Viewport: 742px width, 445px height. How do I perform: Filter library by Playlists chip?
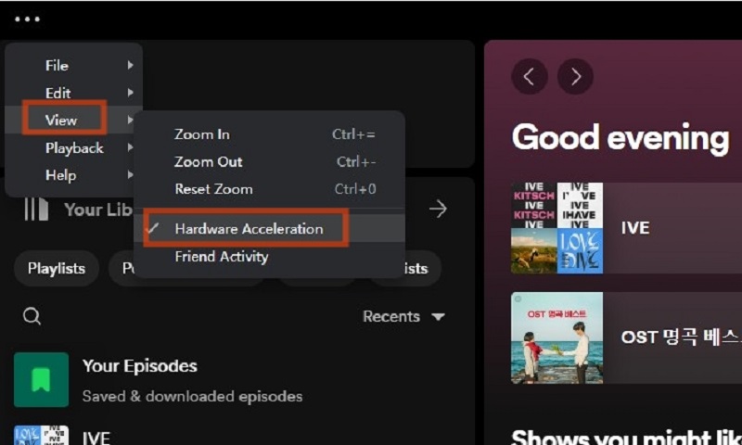click(57, 269)
